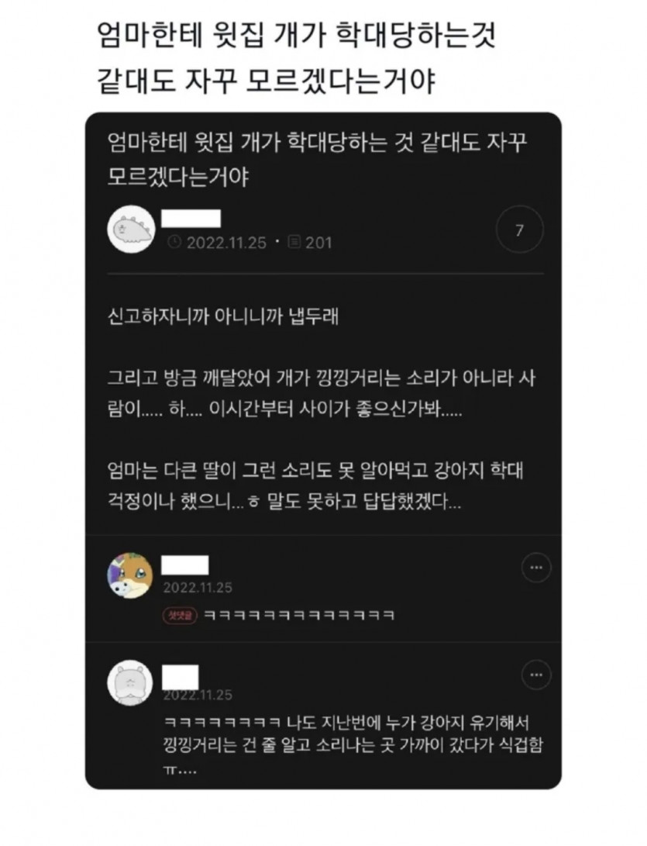Select the second commenter's redacted username
The image size is (647, 846).
pyautogui.click(x=180, y=677)
